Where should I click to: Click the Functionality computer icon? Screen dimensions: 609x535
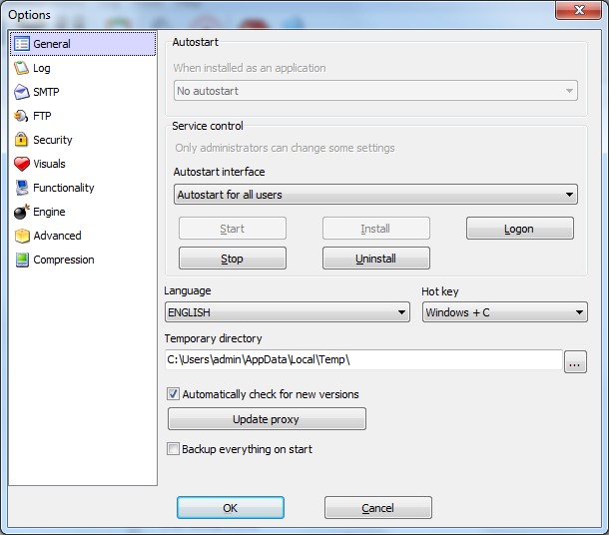(22, 188)
